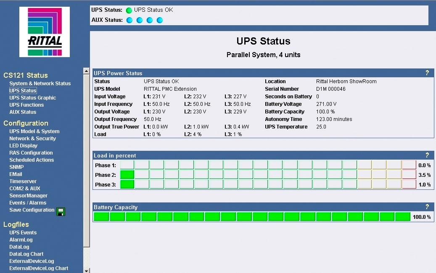Click the sidebar scrollbar thumb
The height and width of the screenshot is (273, 436).
[x=87, y=160]
